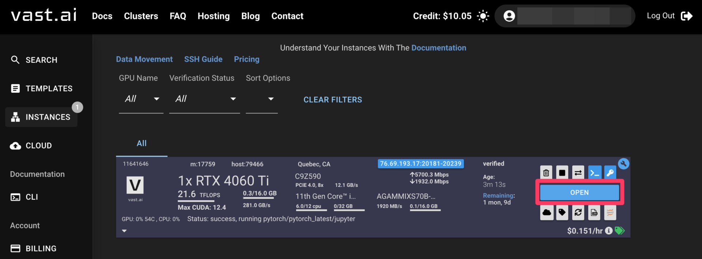Click the black tag label icon

click(x=562, y=212)
